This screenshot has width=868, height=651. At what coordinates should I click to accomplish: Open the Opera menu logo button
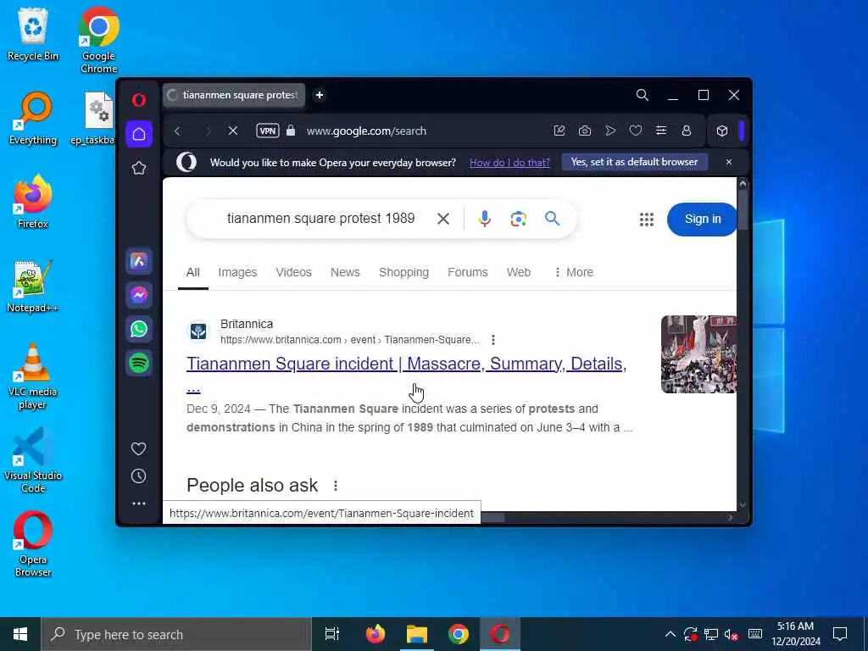tap(139, 100)
